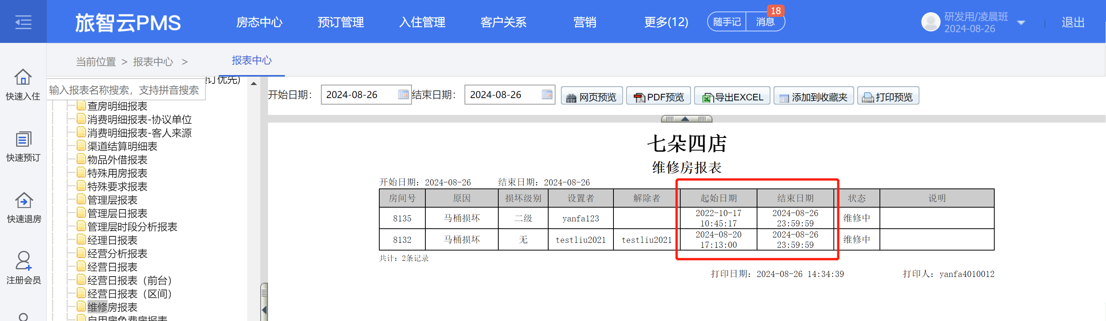Click the 房间号 column header
This screenshot has width=1106, height=321.
coord(402,198)
